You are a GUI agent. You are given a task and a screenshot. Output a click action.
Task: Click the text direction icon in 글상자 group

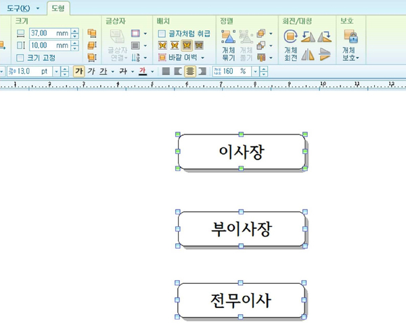pyautogui.click(x=135, y=57)
